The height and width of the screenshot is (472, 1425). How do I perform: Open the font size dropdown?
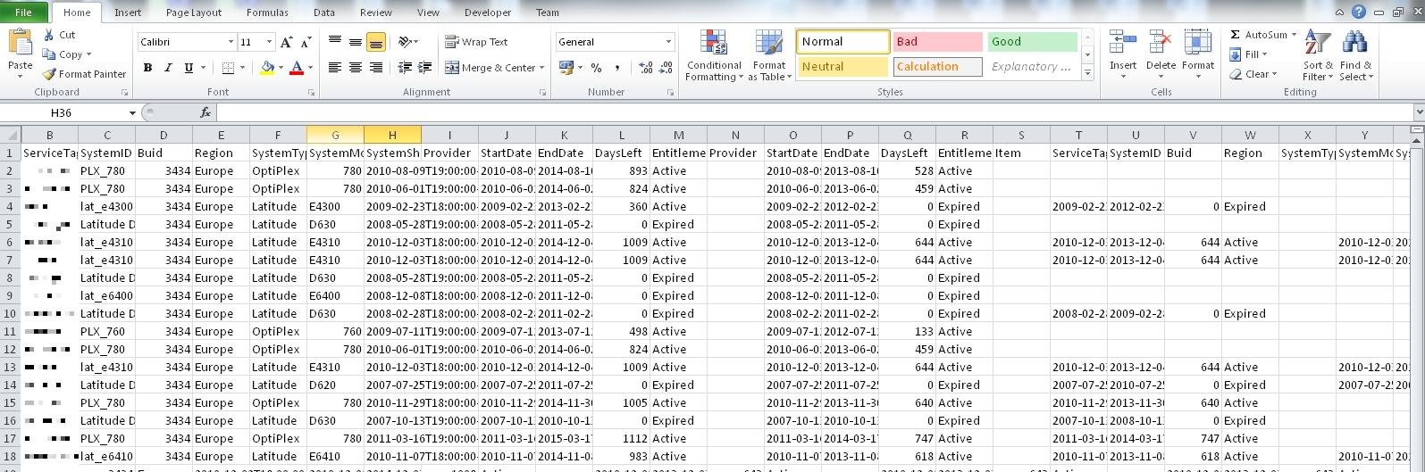(270, 42)
